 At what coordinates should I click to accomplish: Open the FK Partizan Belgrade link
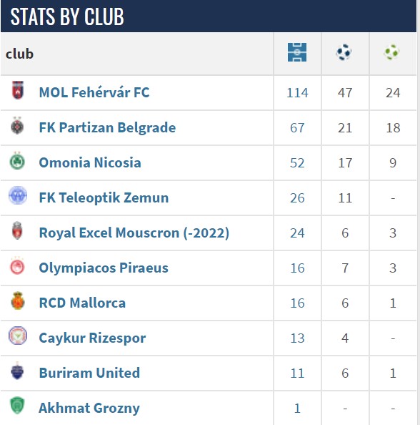(107, 127)
